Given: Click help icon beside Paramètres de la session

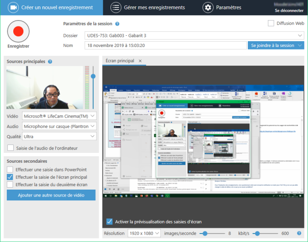Looking at the screenshot, I should tap(117, 24).
